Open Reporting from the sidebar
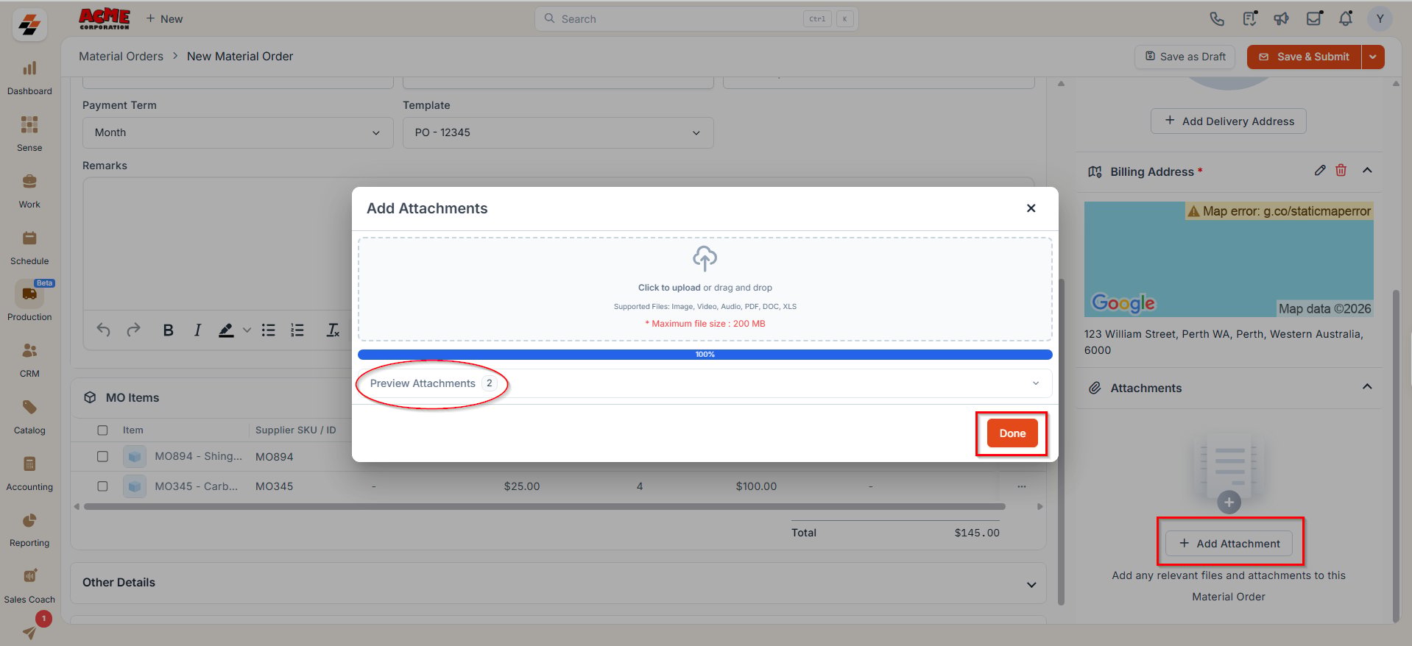This screenshot has width=1412, height=646. 29,528
